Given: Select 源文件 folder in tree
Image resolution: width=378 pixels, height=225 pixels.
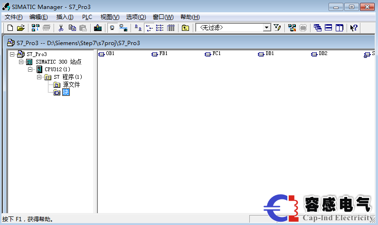Looking at the screenshot, I should coord(71,84).
